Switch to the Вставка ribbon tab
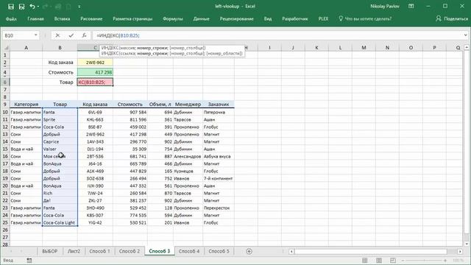 pyautogui.click(x=62, y=18)
